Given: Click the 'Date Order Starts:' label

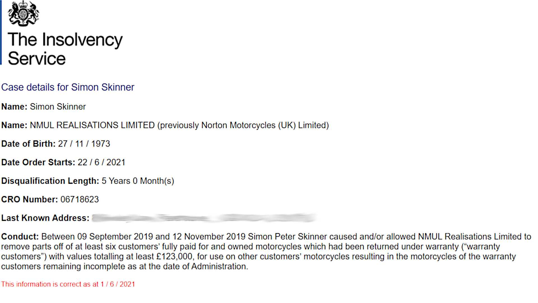Looking at the screenshot, I should [38, 162].
